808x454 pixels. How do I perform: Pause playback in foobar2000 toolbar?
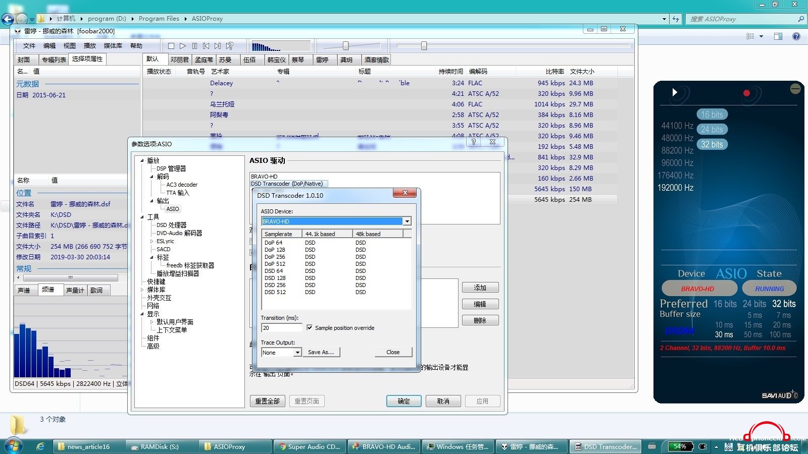click(194, 46)
